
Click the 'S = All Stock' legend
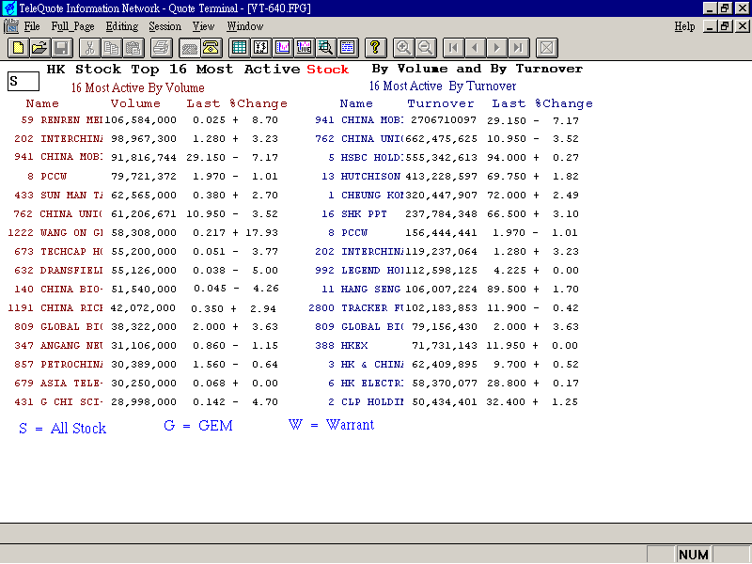point(62,429)
